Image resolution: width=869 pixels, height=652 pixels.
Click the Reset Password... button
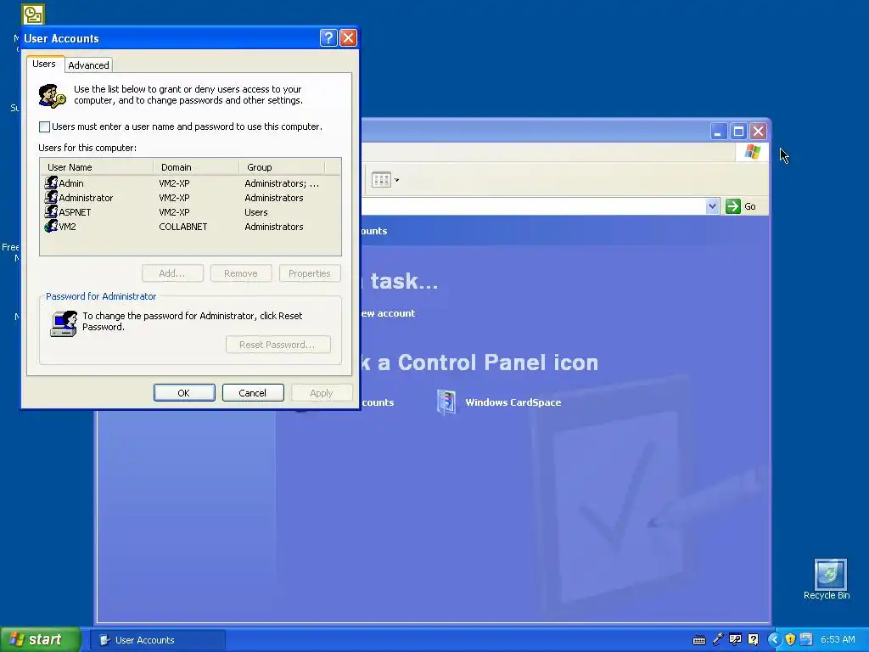pyautogui.click(x=278, y=345)
